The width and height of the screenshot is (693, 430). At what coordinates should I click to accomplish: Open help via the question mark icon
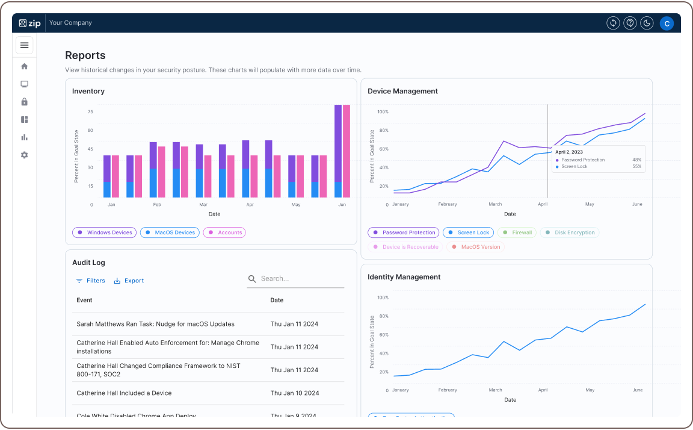[630, 23]
